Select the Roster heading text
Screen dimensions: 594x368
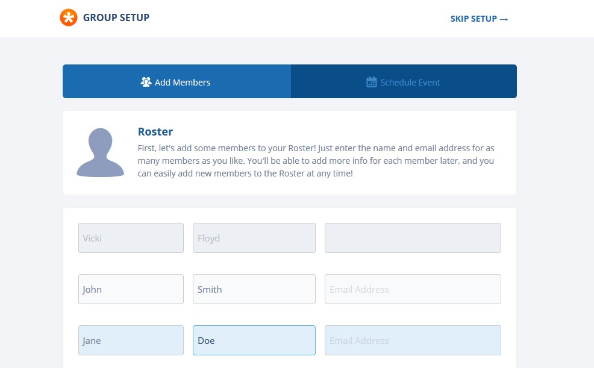[x=155, y=132]
